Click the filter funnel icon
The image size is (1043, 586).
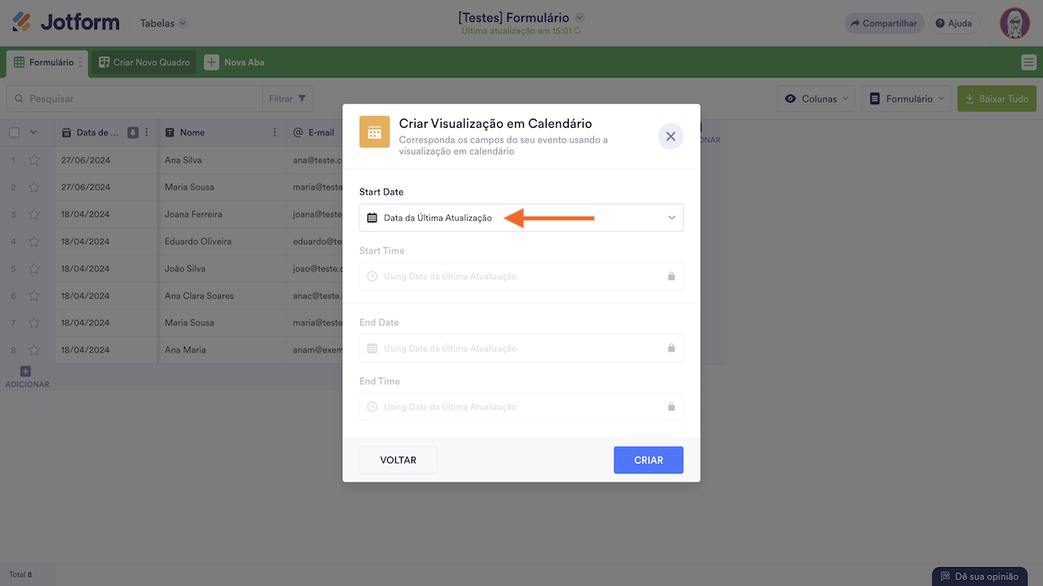point(302,98)
